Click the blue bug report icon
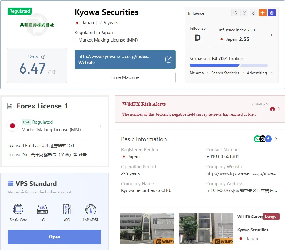 272,13
